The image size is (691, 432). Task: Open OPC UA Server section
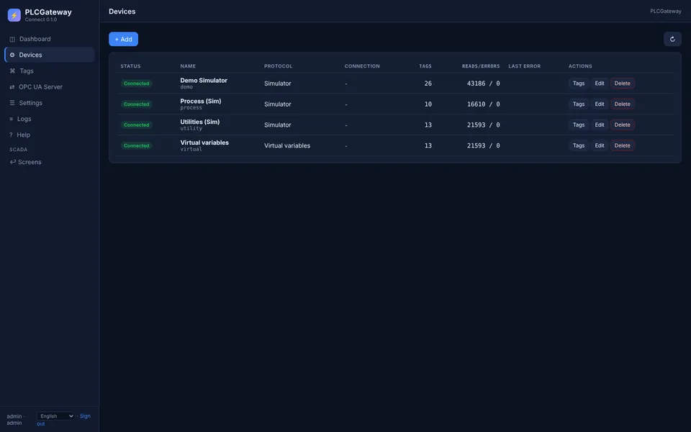50,87
